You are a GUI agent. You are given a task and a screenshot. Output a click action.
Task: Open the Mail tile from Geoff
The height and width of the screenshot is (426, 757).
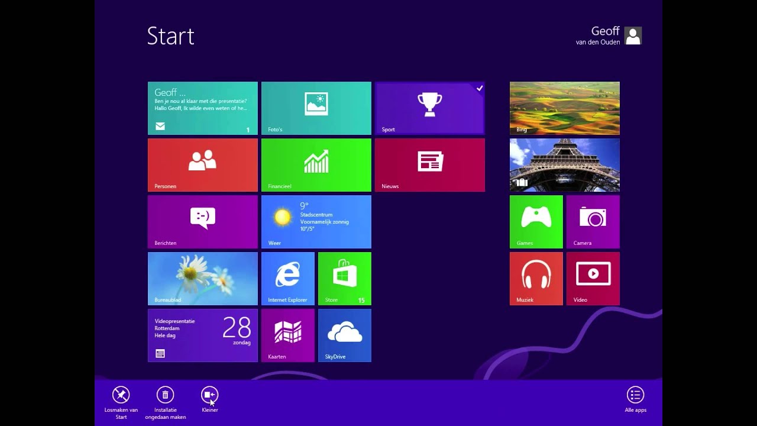pyautogui.click(x=202, y=108)
